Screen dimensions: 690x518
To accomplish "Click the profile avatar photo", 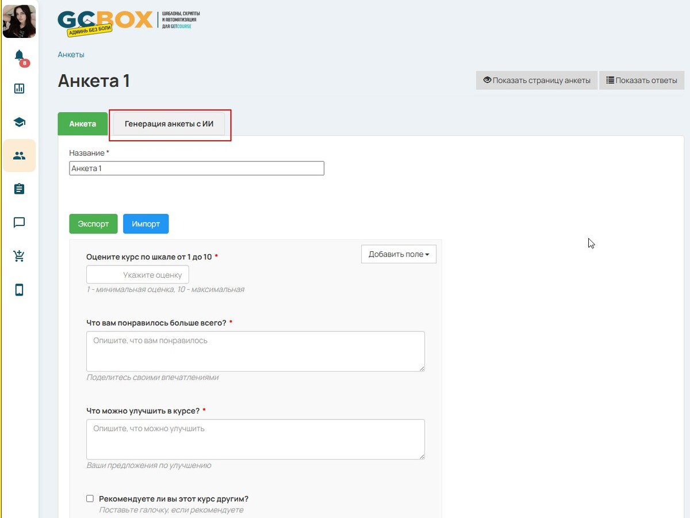I will click(x=20, y=21).
